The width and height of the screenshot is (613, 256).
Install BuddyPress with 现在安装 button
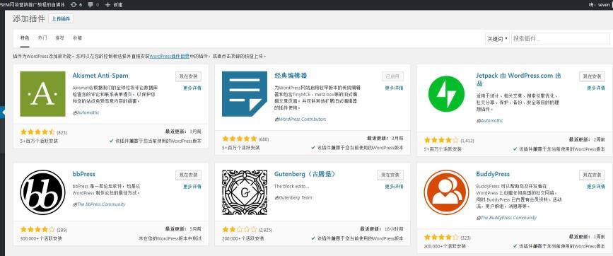click(592, 175)
